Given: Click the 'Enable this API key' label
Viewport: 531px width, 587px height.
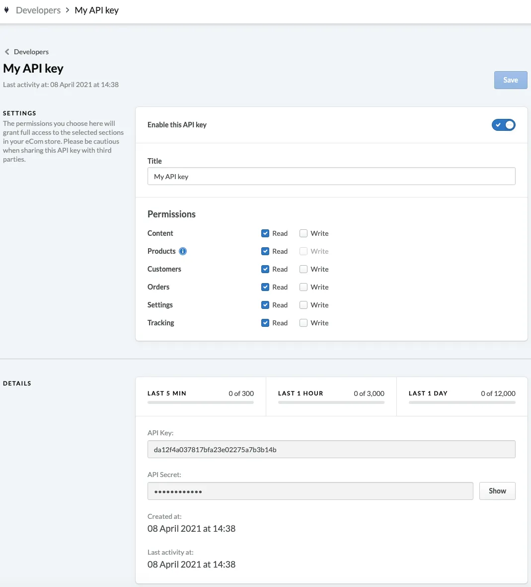Looking at the screenshot, I should tap(177, 125).
